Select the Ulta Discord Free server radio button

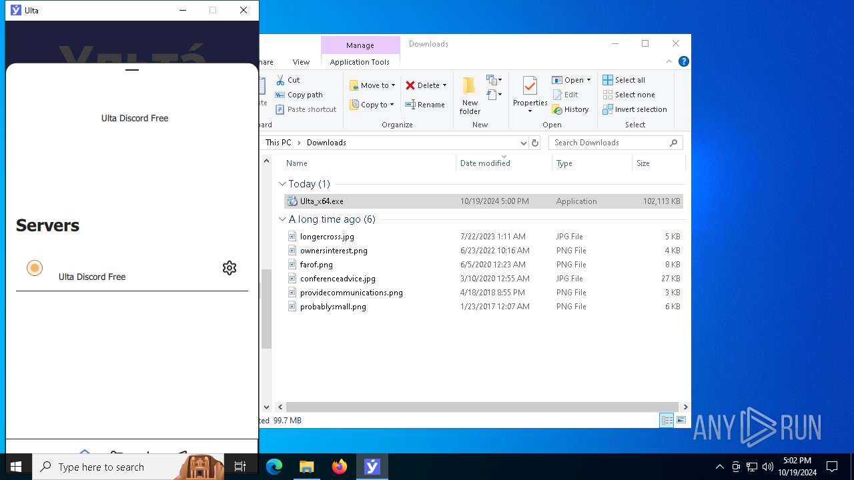35,268
